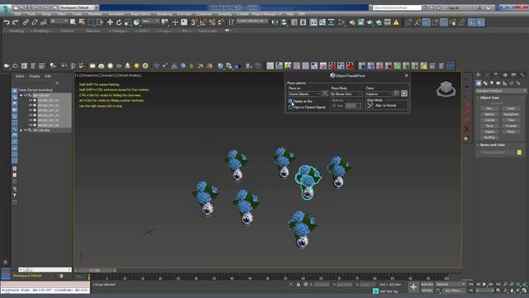This screenshot has height=298, width=529.
Task: Toggle the Paint on Painted Objects checkbox
Action: [290, 107]
